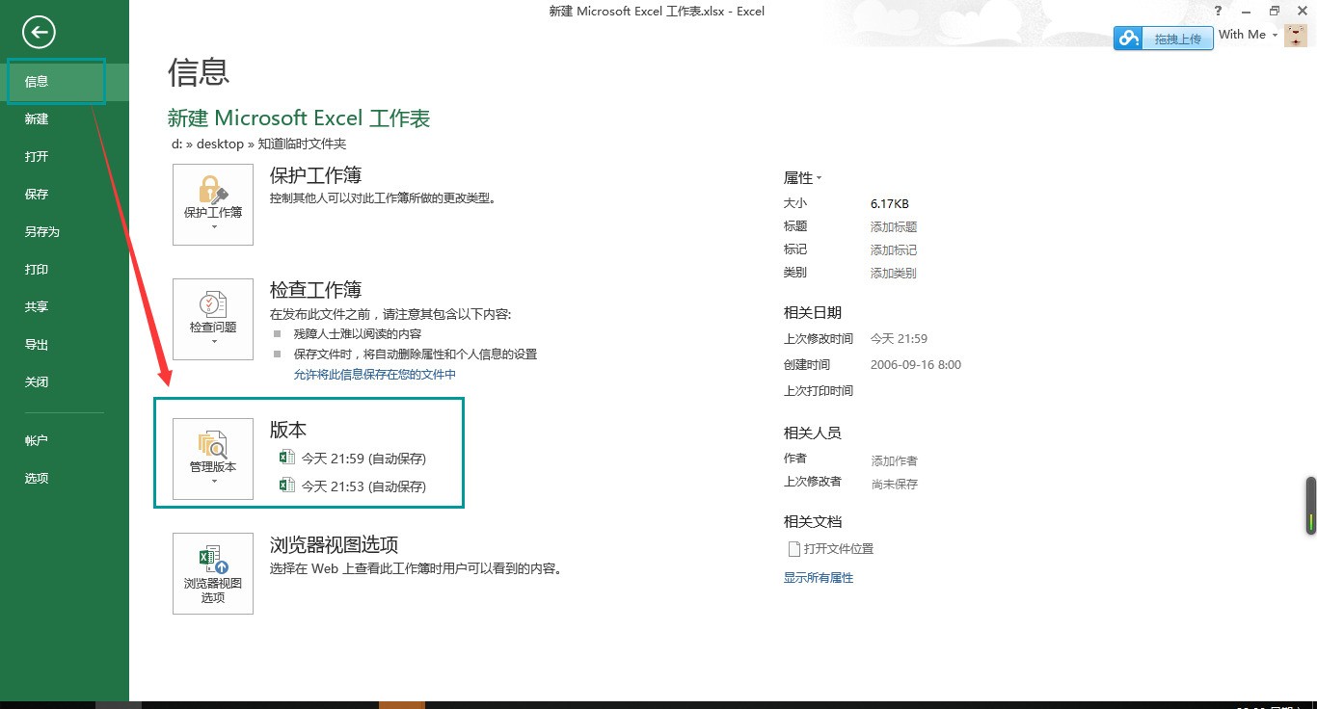Click the Baidu cloud upload icon

point(1129,38)
